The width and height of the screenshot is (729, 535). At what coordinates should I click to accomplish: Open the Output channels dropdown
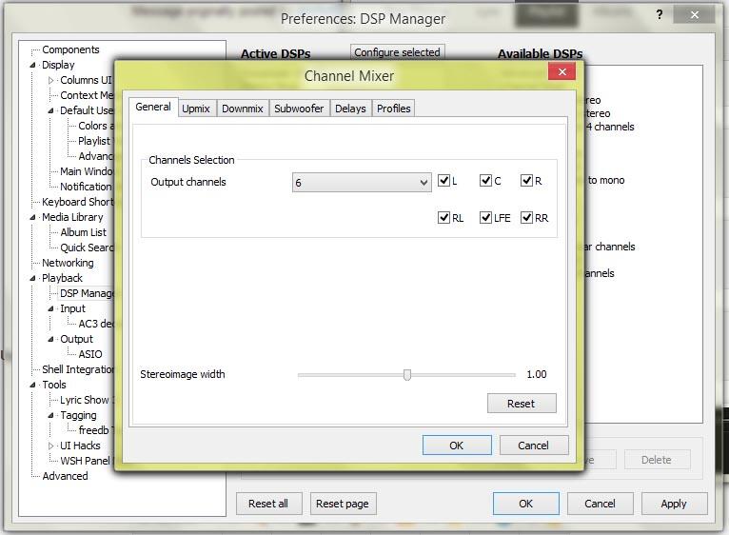point(362,182)
